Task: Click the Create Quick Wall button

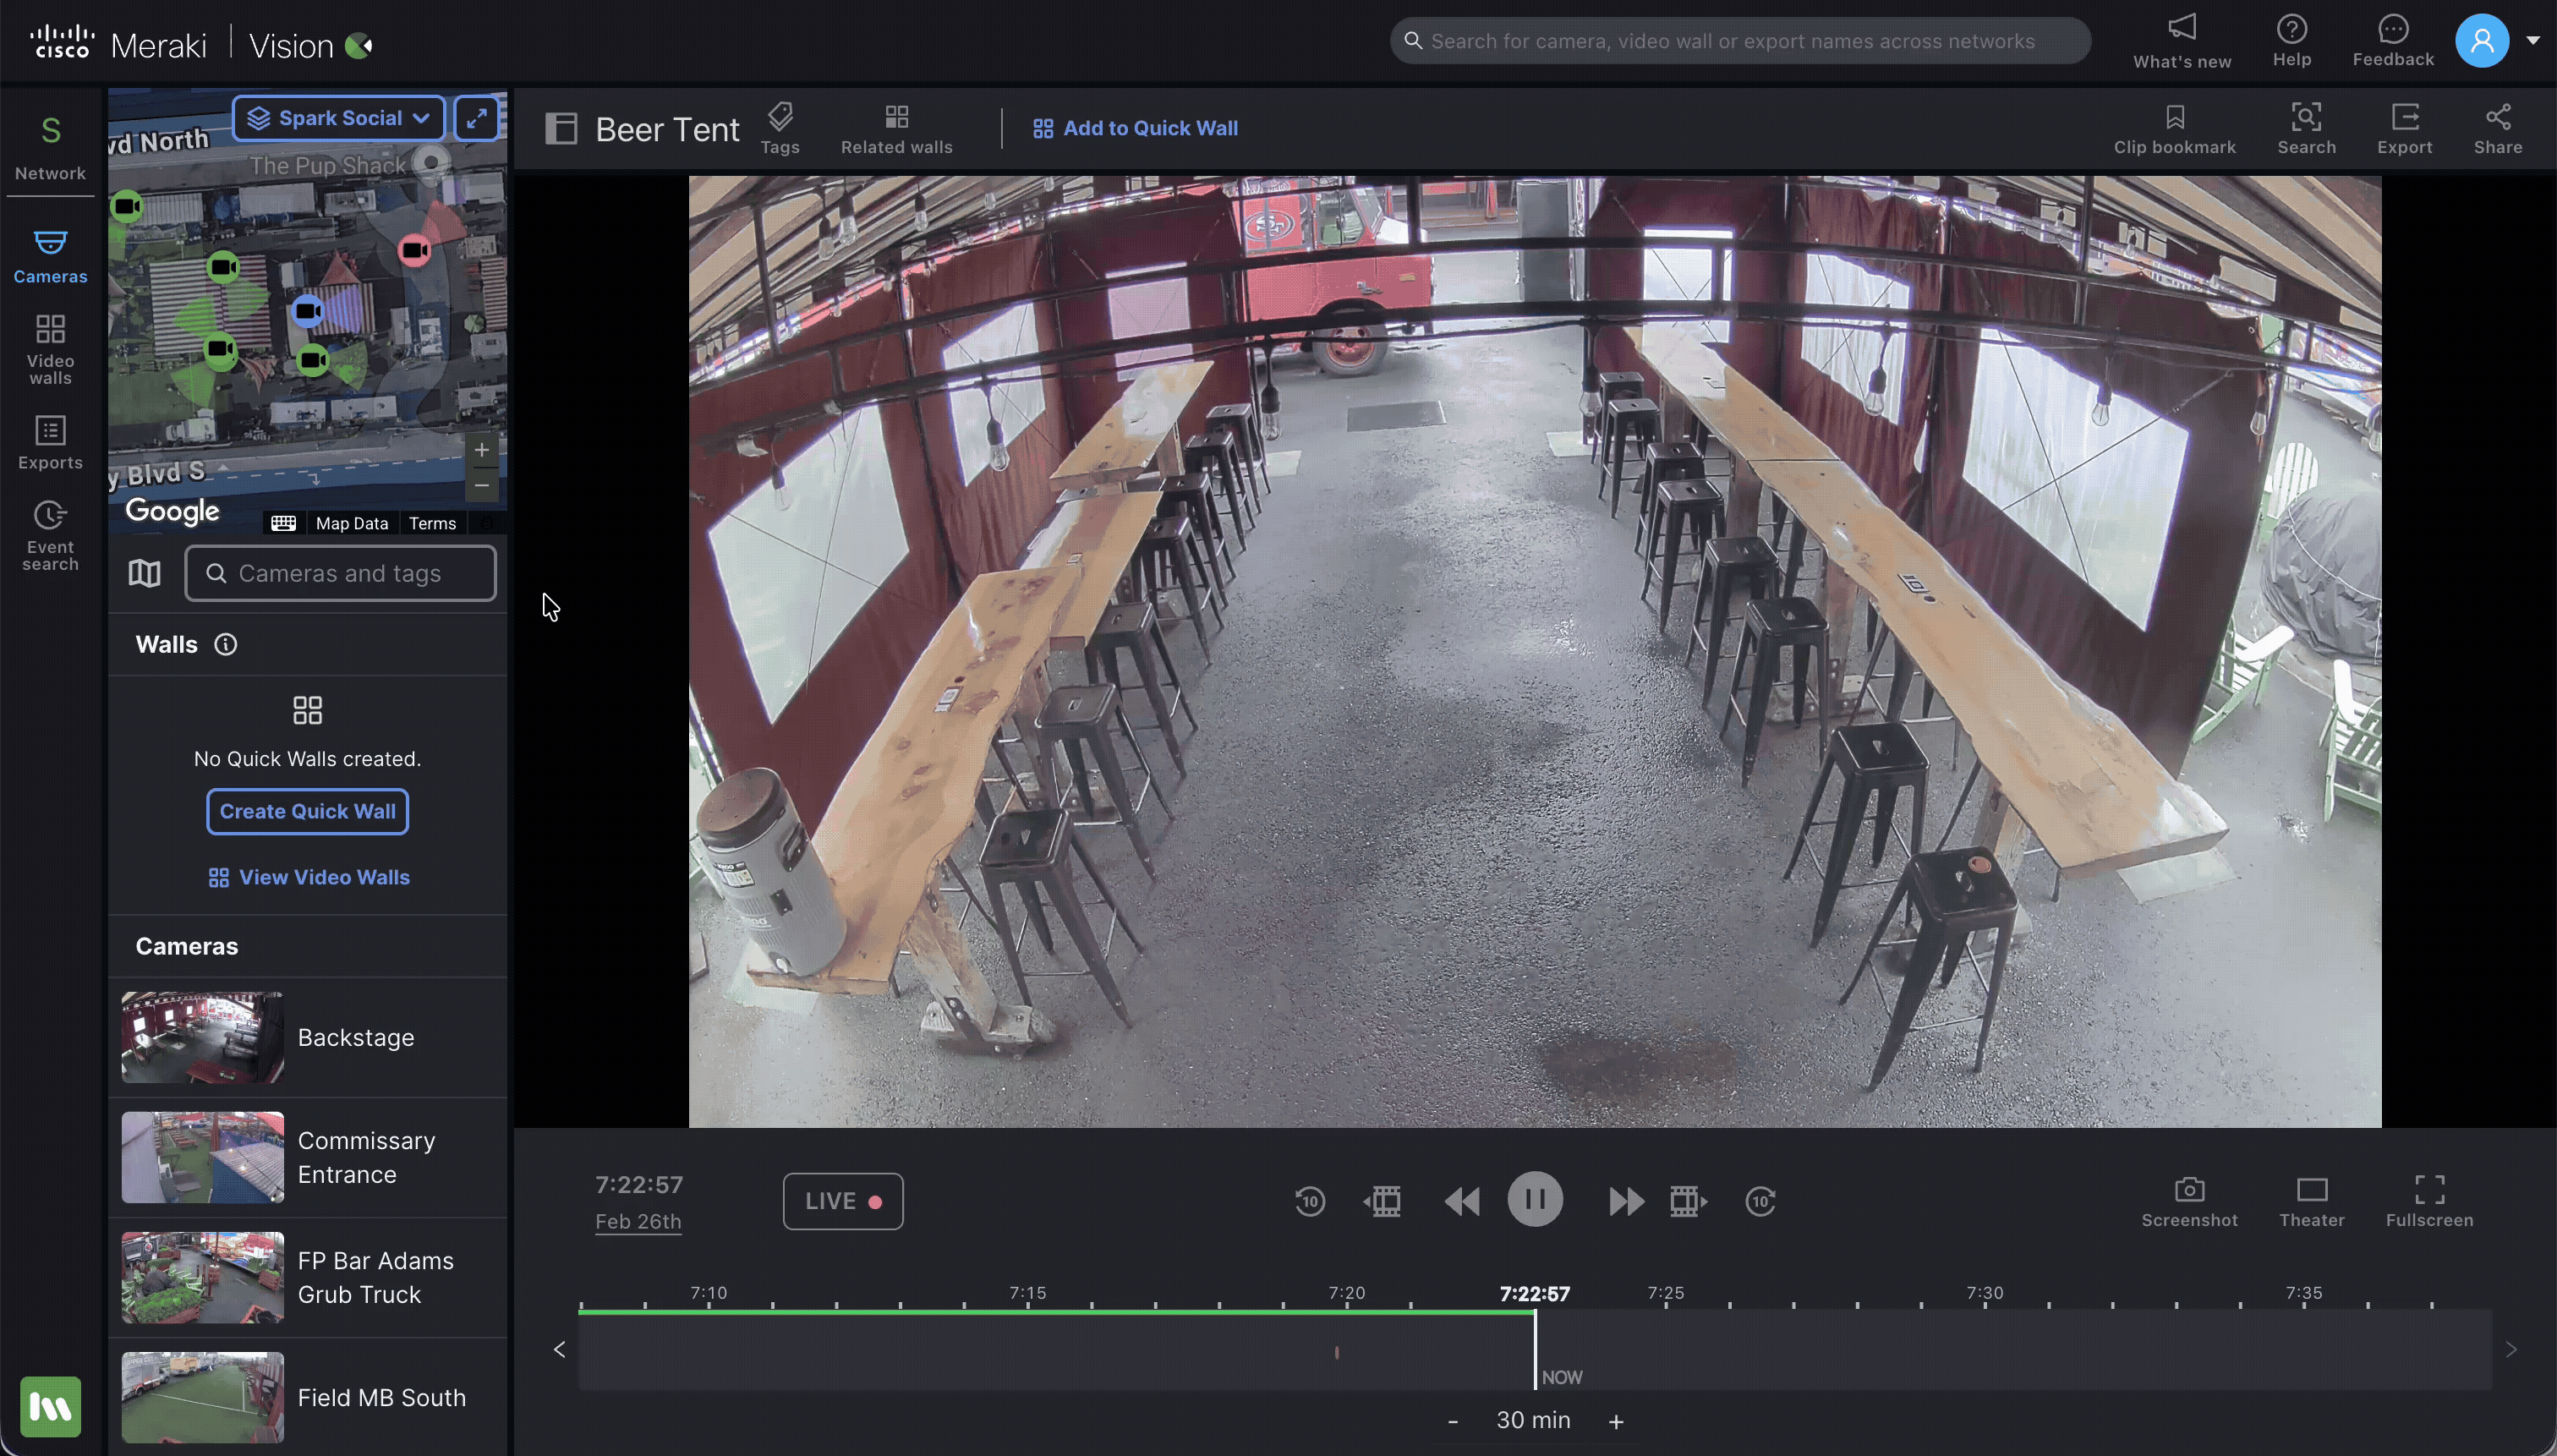Action: [x=307, y=811]
